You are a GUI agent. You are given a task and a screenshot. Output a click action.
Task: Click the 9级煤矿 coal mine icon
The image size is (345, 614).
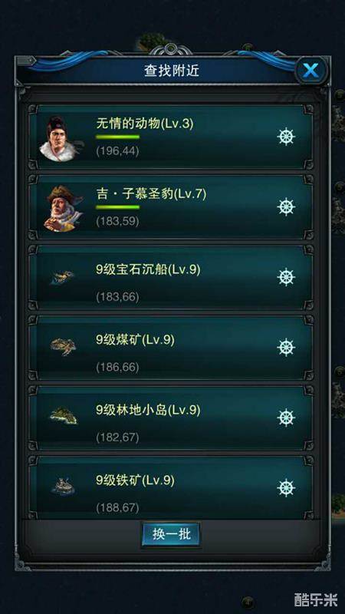pos(63,346)
